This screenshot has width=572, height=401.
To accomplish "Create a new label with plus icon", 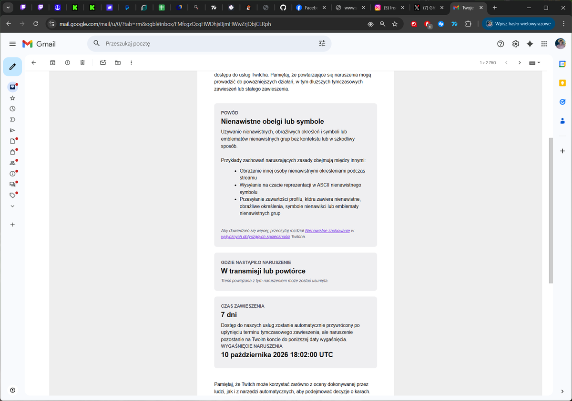I will [x=12, y=225].
